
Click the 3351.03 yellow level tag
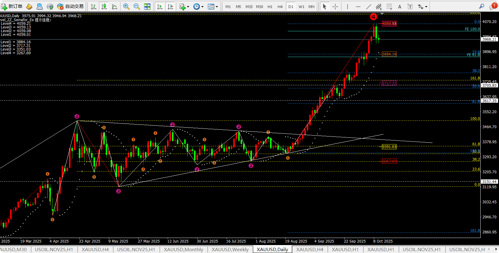(x=389, y=147)
